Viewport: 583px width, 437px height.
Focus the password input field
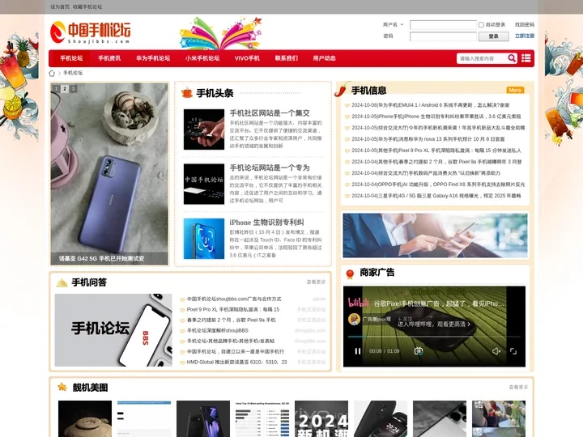click(443, 36)
